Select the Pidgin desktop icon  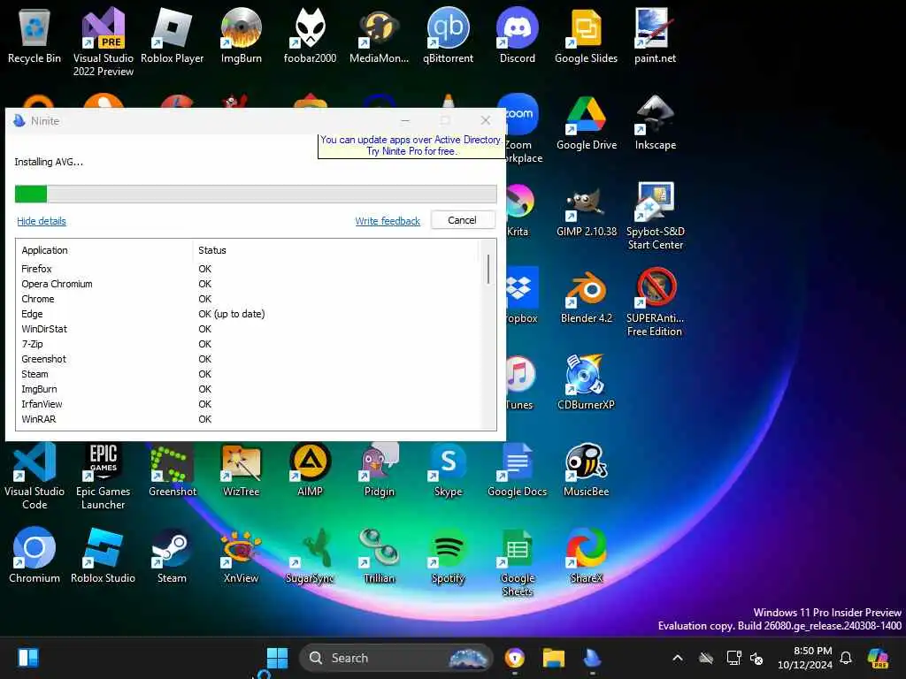click(379, 469)
